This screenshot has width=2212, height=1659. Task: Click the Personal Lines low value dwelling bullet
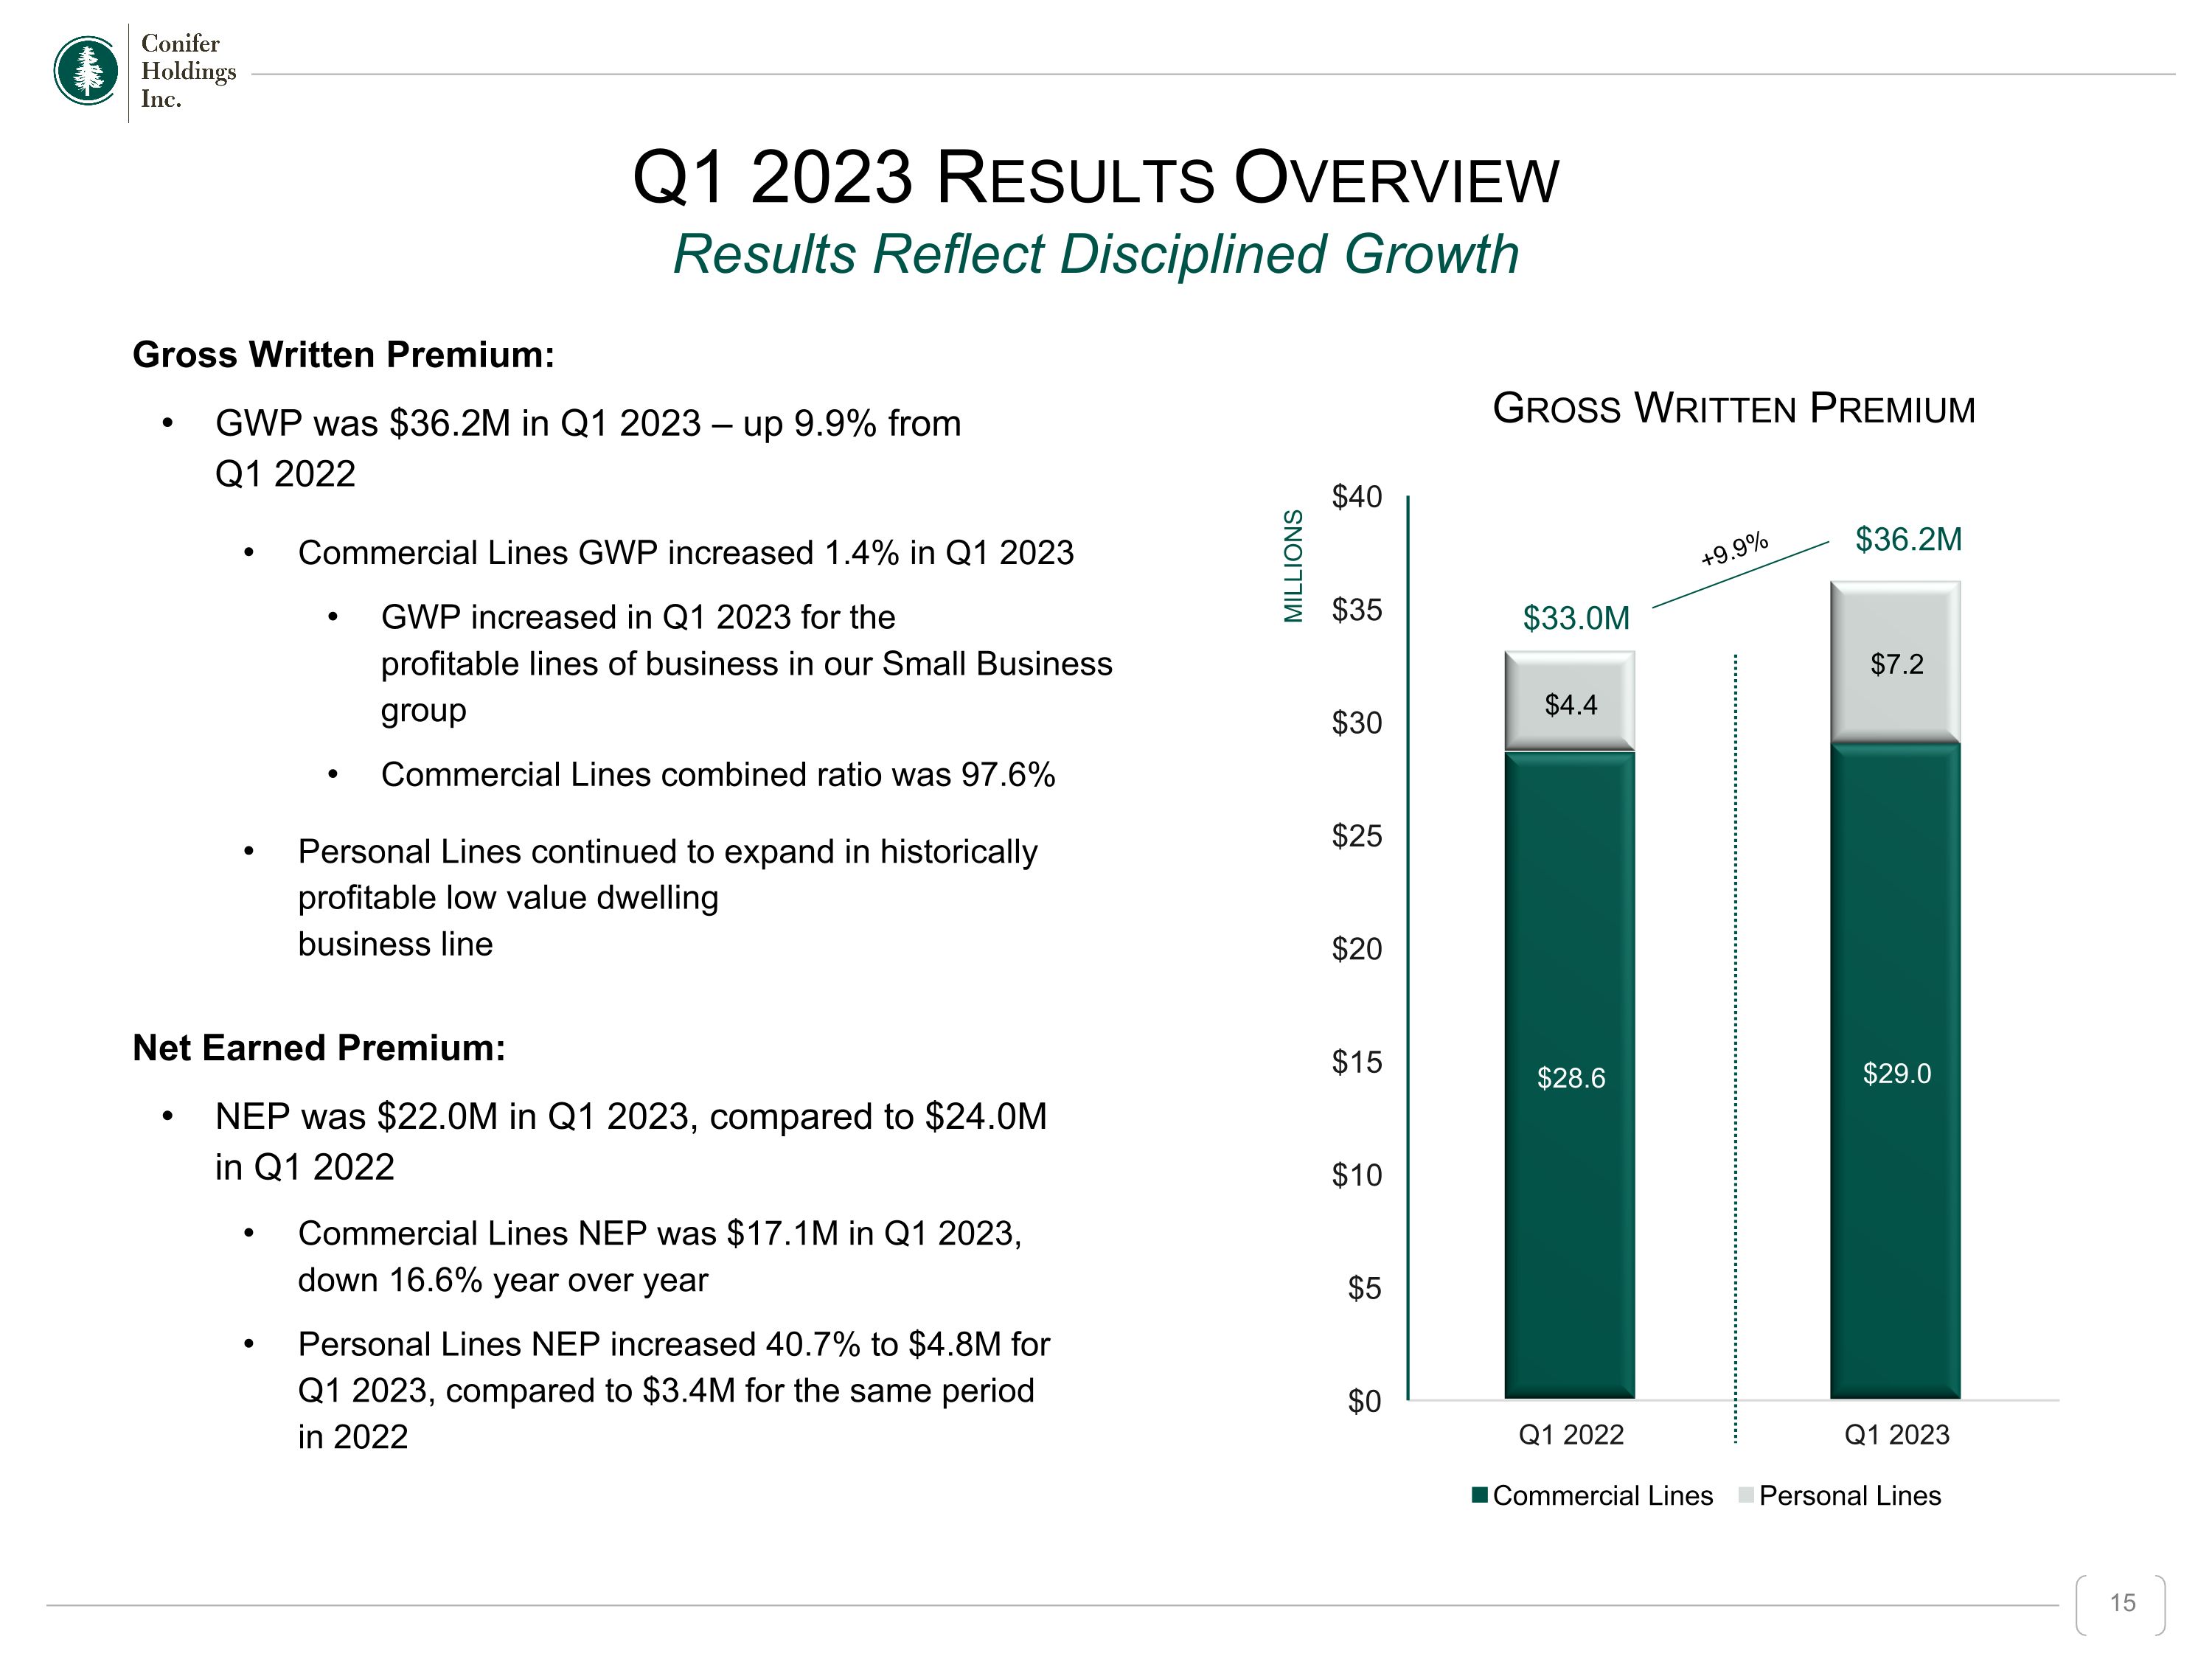668,898
